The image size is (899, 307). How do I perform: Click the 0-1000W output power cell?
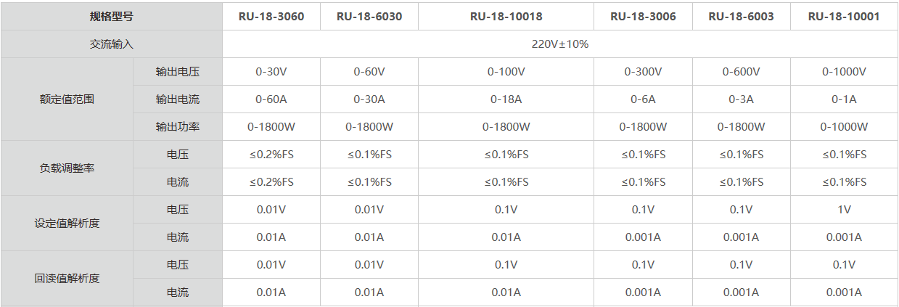[x=844, y=127]
